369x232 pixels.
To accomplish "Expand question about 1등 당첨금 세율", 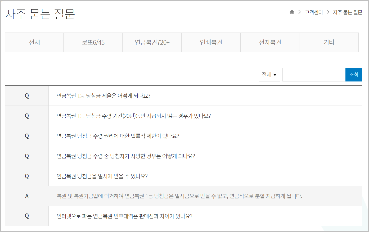I will [x=103, y=96].
